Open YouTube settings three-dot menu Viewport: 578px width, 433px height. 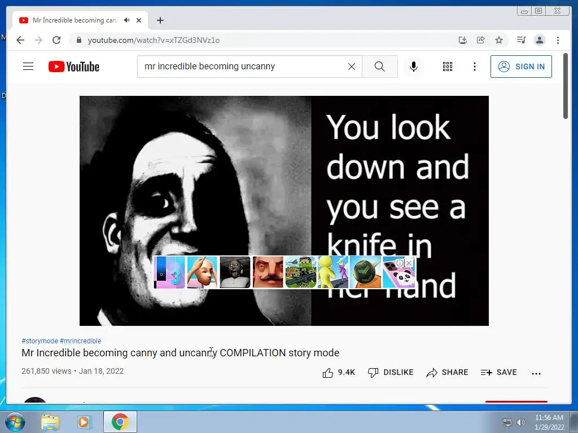point(474,67)
